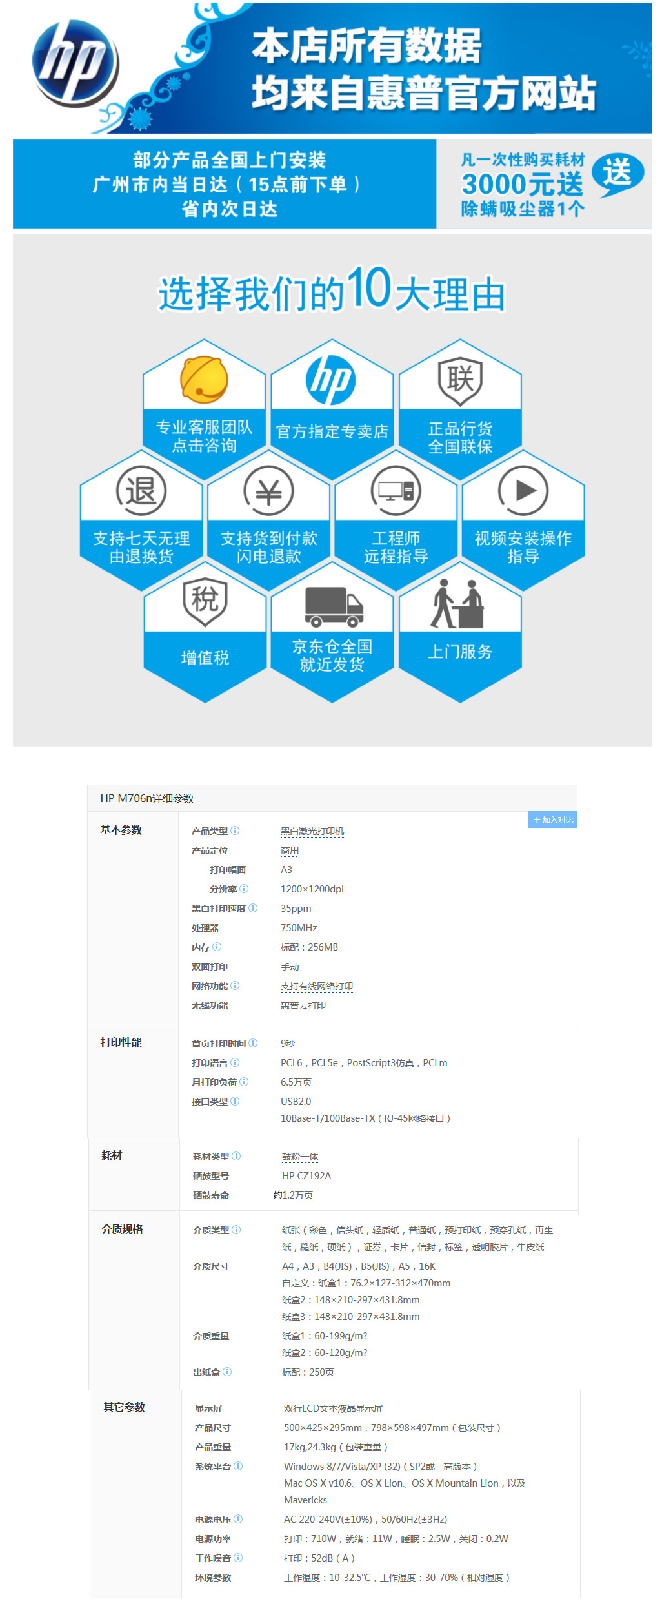Click the 官方指定专卖店 label
This screenshot has width=662, height=1608.
pos(332,431)
